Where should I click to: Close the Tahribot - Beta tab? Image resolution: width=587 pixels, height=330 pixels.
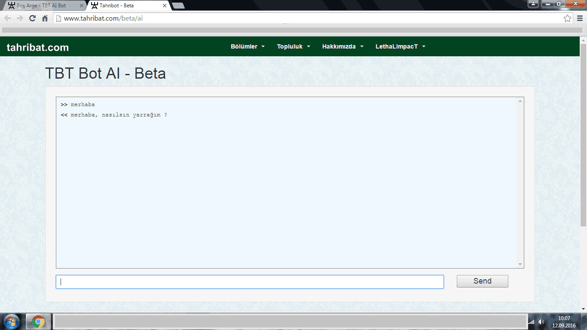[165, 6]
